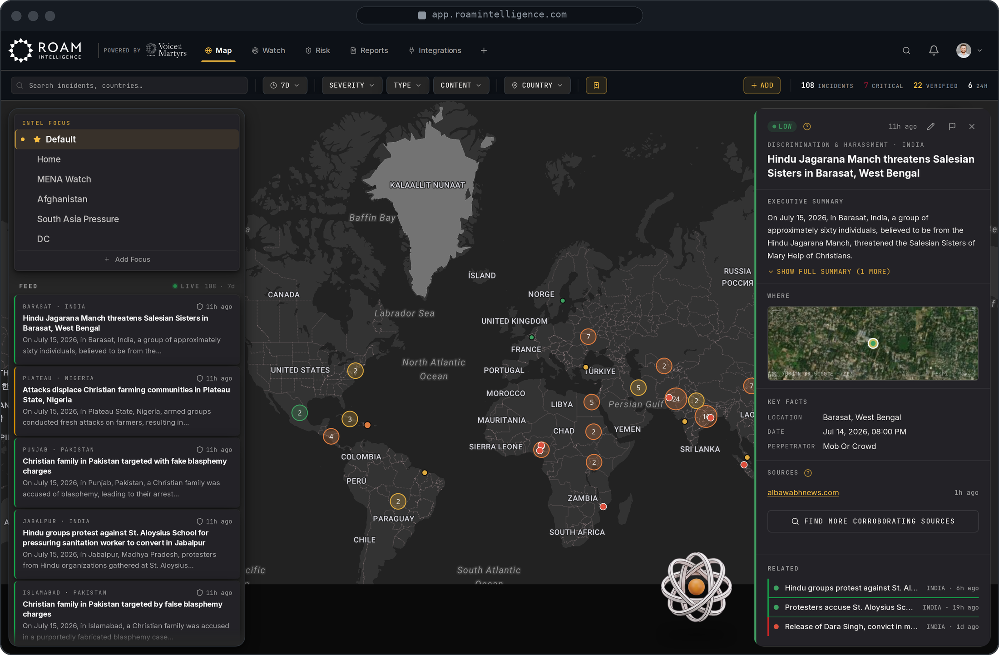
Task: Expand Show Full Summary (1 more)
Action: coord(829,272)
